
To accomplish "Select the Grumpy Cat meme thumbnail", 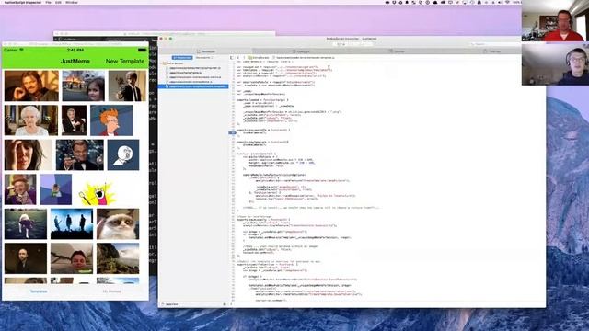I will pyautogui.click(x=118, y=224).
